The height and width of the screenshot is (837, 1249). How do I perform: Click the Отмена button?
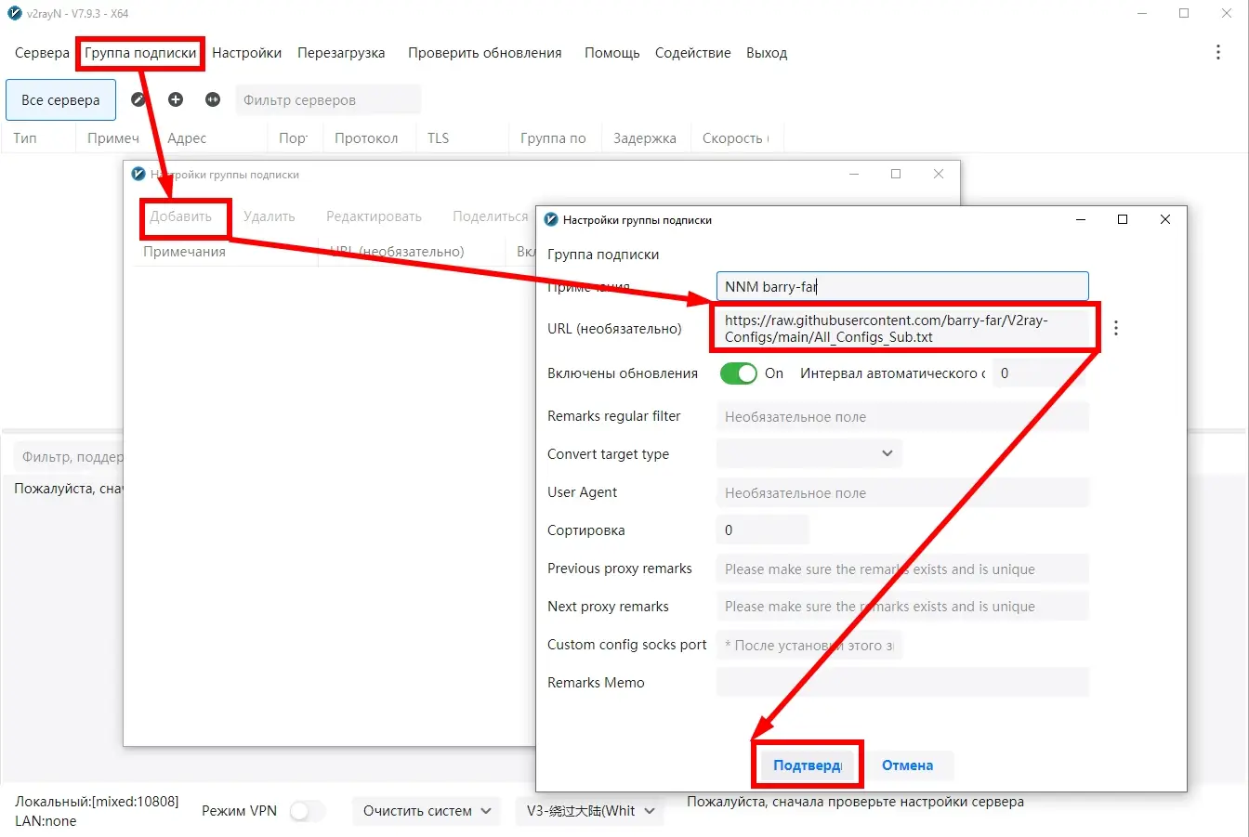tap(907, 765)
